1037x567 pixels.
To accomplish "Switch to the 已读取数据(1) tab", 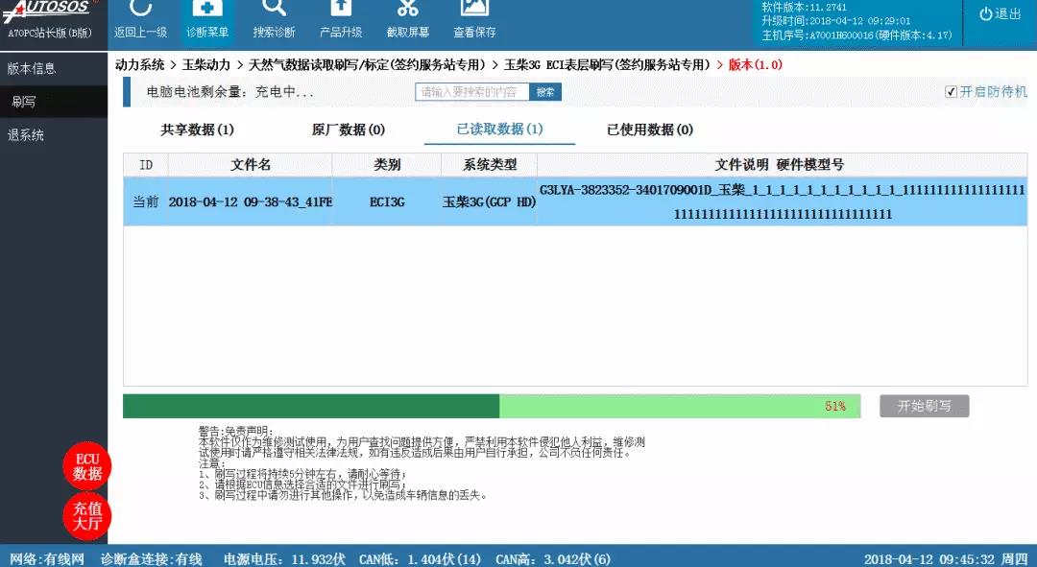I will click(x=499, y=129).
